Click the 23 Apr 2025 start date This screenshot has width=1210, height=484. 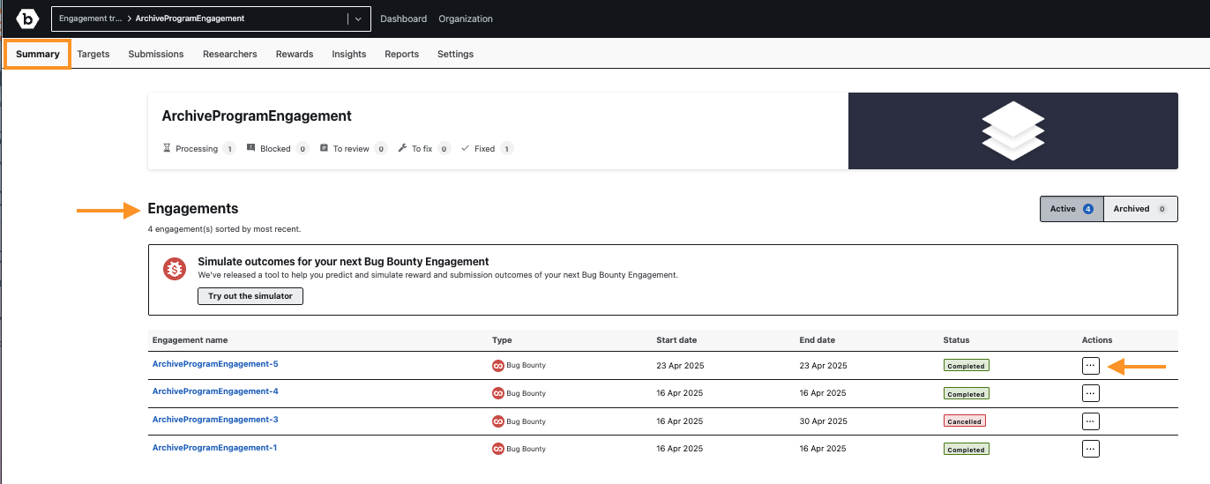tap(680, 365)
